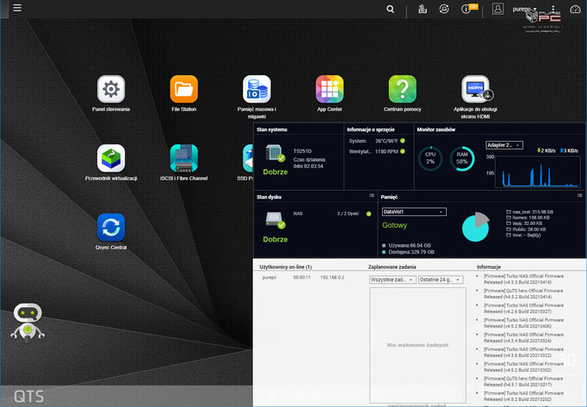Click the search magnifier icon
587x407 pixels.
point(390,9)
